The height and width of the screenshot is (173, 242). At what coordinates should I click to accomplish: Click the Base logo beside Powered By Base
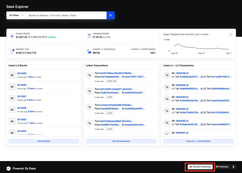coord(8,168)
